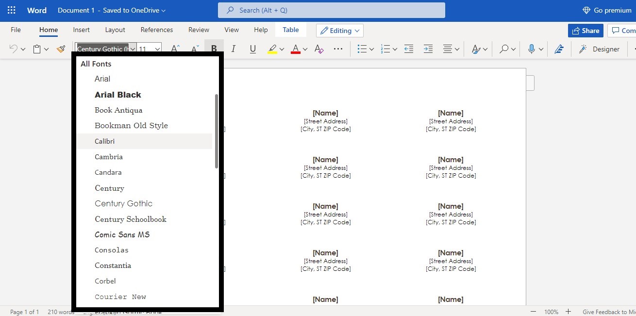Click the Bullets list icon
Viewport: 636px width, 316px height.
click(362, 49)
